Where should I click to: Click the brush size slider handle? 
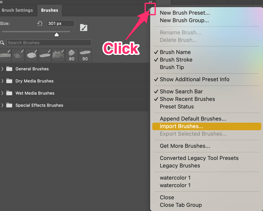(57, 34)
